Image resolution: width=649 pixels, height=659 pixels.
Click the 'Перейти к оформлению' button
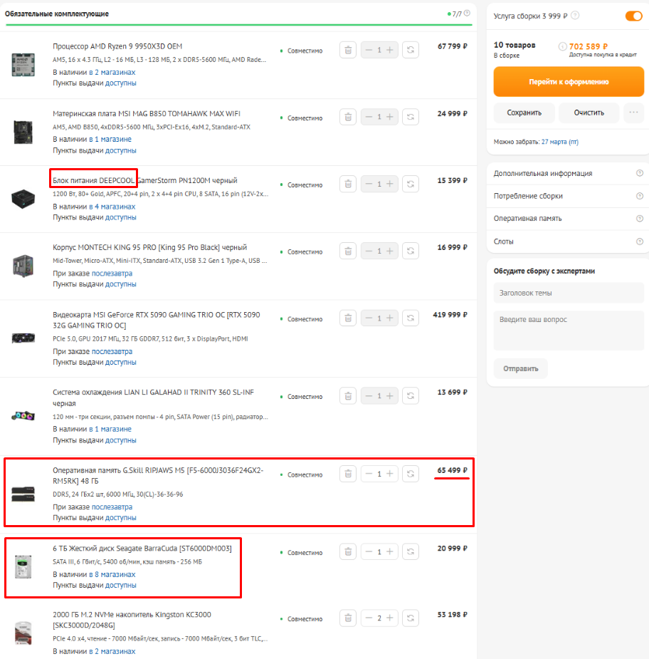coord(568,82)
